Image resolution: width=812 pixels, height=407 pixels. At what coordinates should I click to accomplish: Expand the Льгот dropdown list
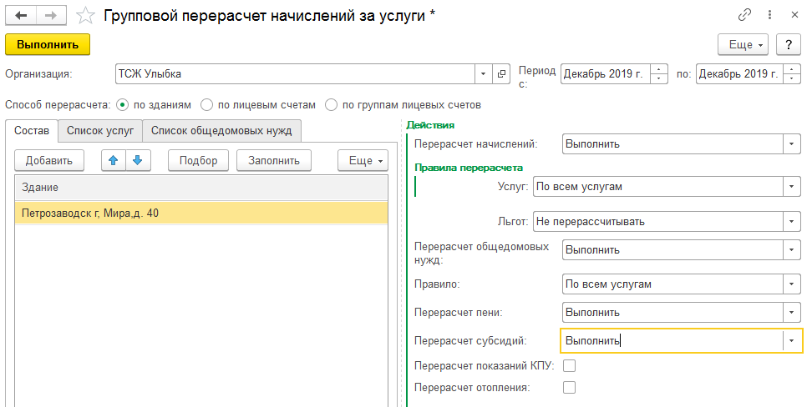coord(791,222)
